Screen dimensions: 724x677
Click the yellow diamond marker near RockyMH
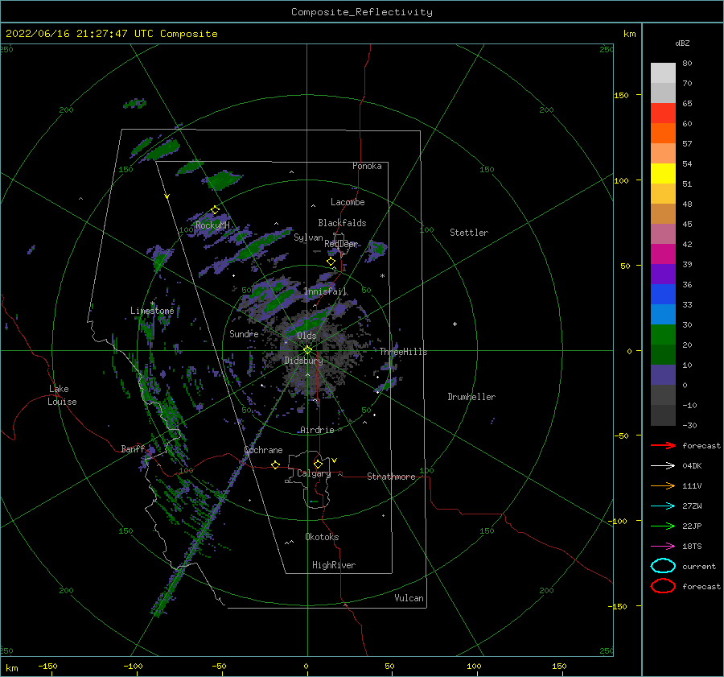point(215,210)
